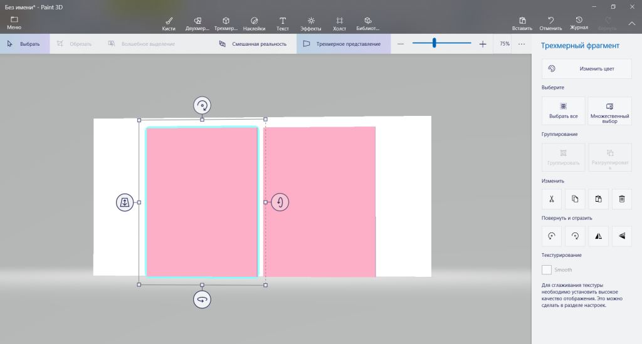Flip selection vertically
642x344 pixels.
[x=621, y=236]
